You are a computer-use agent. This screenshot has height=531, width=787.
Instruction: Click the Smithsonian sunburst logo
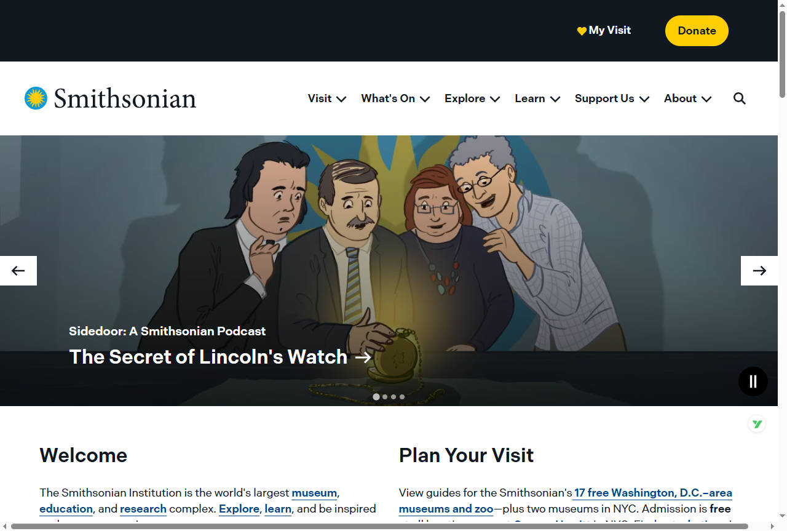tap(36, 98)
